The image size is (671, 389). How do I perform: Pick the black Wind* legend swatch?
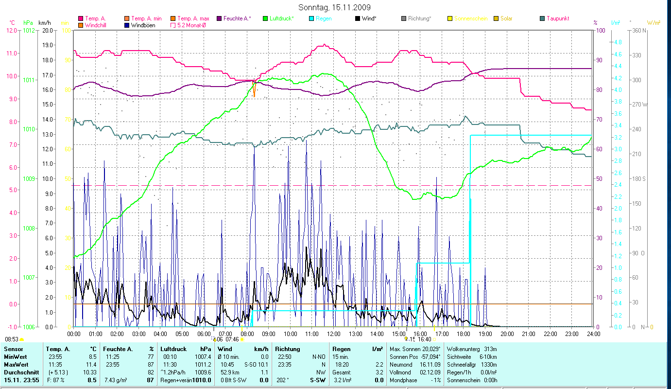point(357,18)
